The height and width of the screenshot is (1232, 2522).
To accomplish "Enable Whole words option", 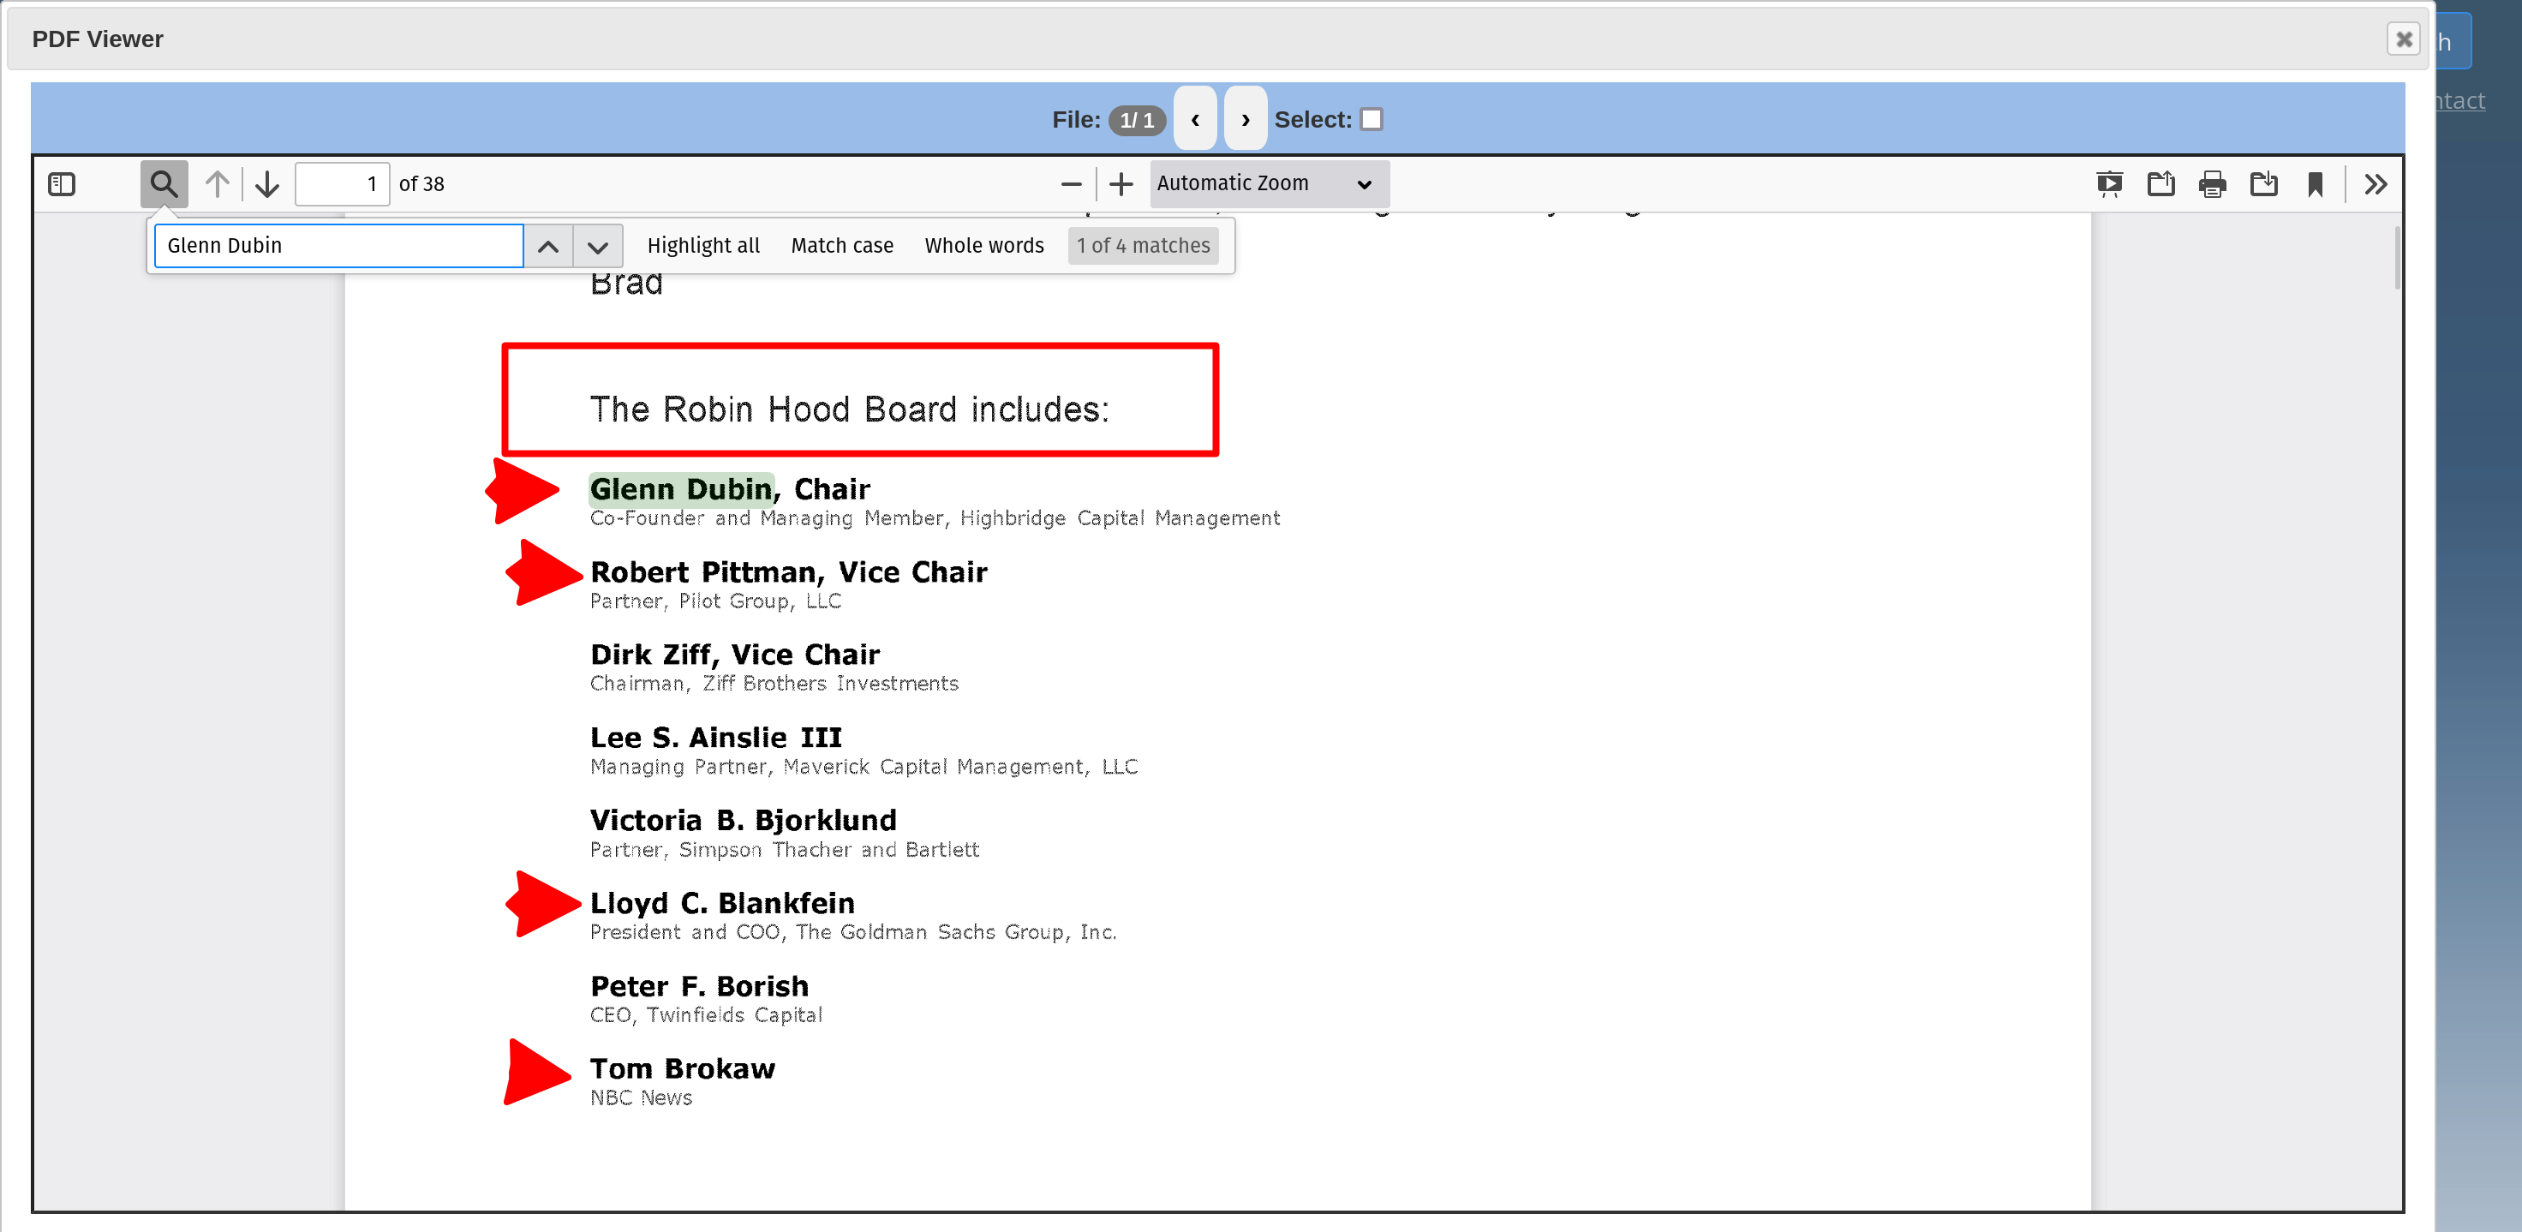I will [984, 246].
